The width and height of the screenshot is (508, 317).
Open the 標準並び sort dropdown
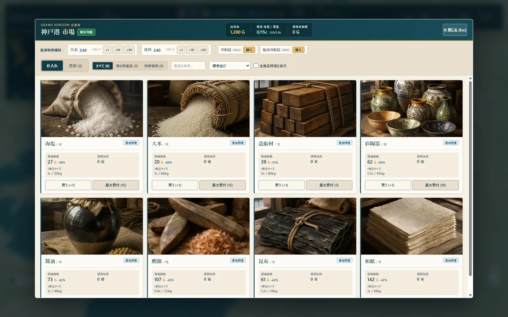230,66
